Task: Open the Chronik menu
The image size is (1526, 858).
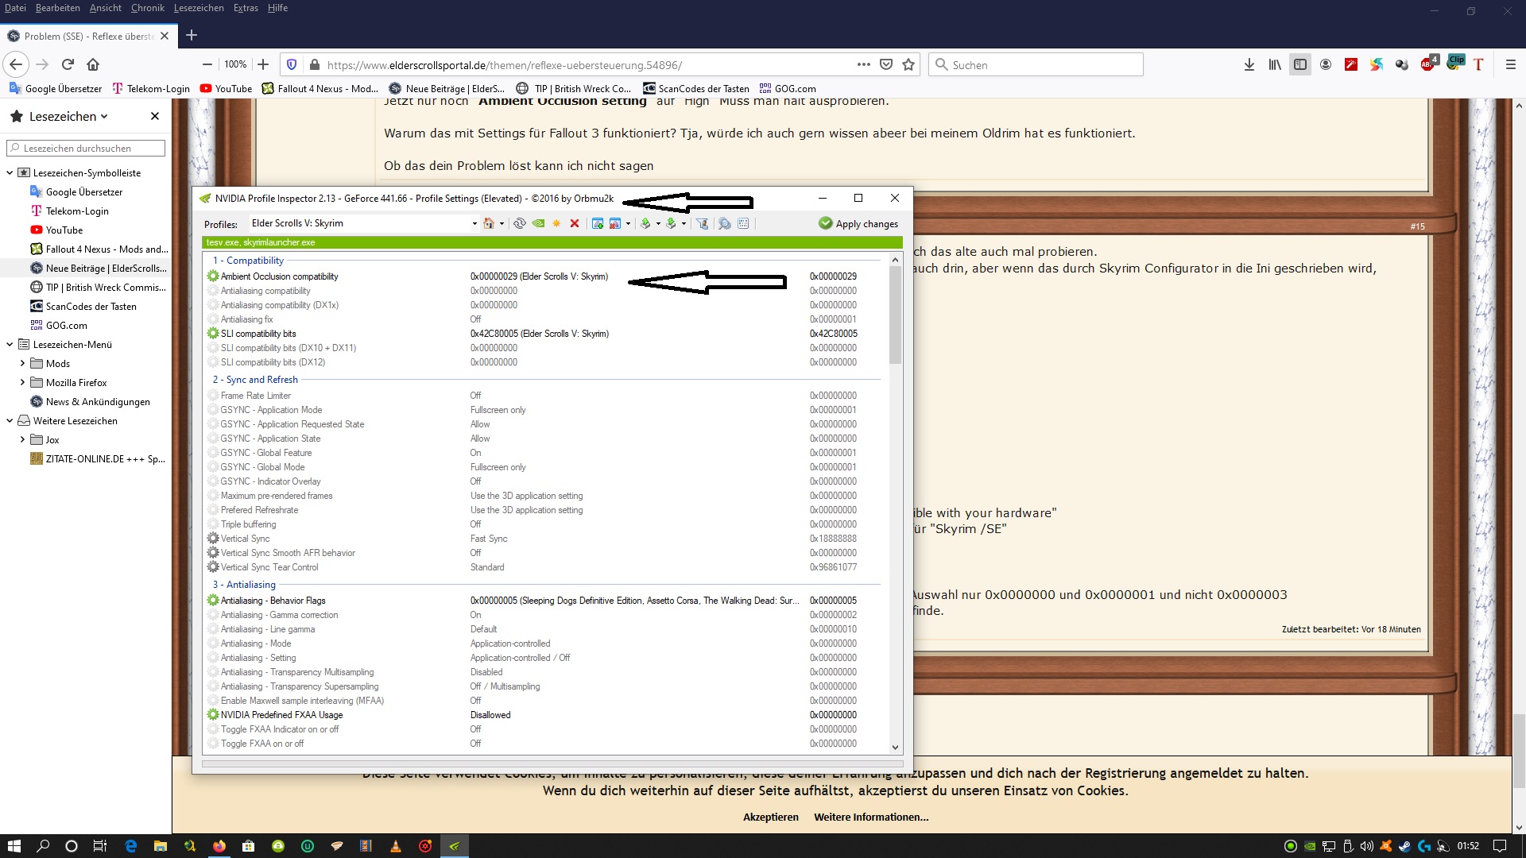Action: pyautogui.click(x=147, y=8)
